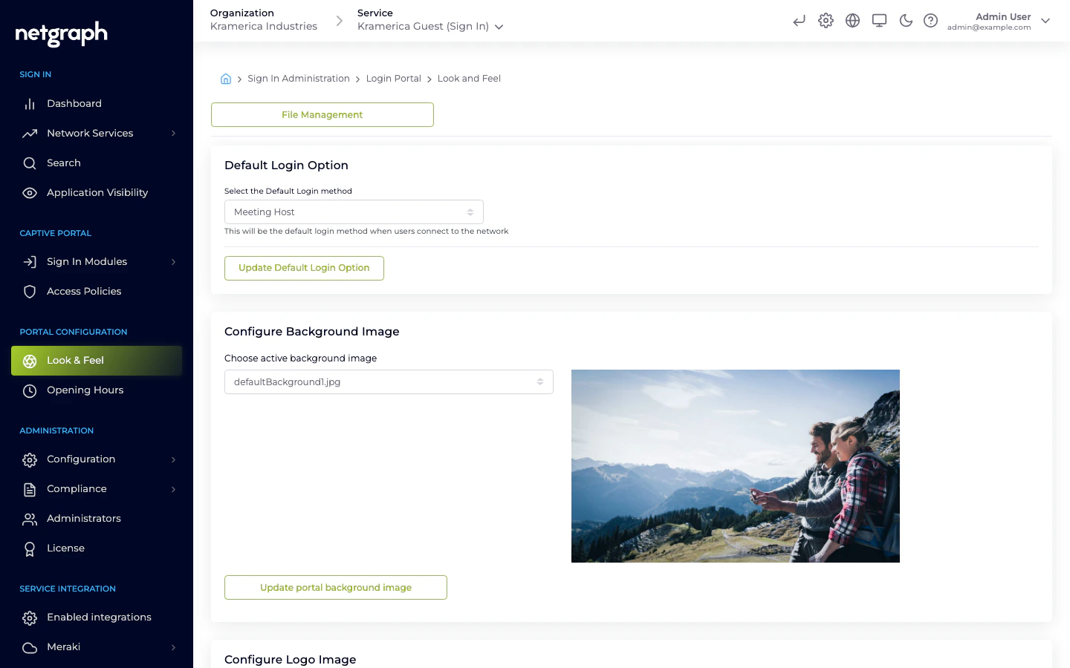This screenshot has height=668, width=1070.
Task: Open settings with the gear icon in the header
Action: 826,21
